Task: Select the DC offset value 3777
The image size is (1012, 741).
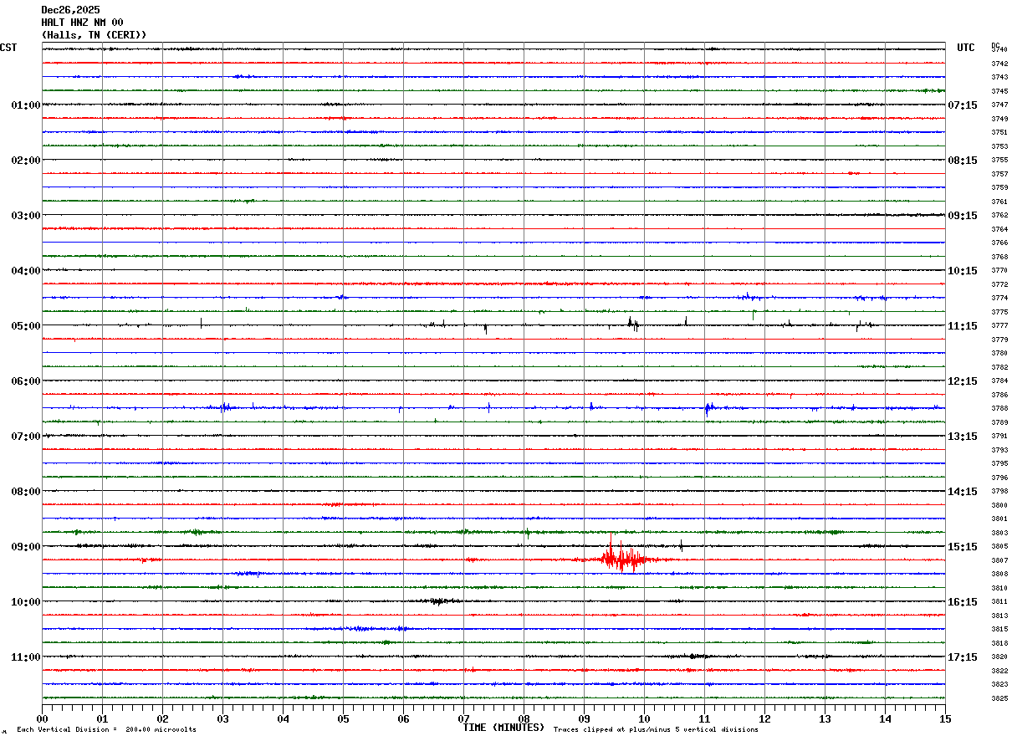Action: coord(999,326)
